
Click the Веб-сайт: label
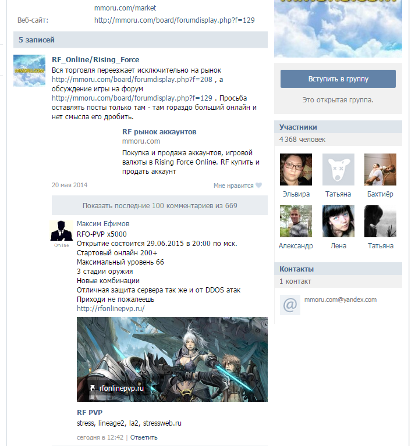pyautogui.click(x=33, y=20)
